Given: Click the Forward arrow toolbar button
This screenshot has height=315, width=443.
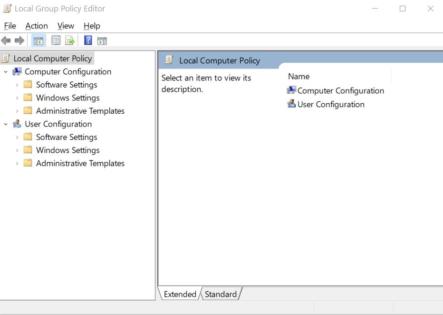Looking at the screenshot, I should point(19,41).
